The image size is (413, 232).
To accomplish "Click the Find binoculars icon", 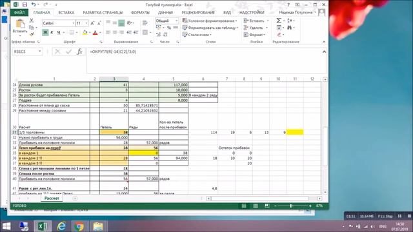I will tap(290, 28).
